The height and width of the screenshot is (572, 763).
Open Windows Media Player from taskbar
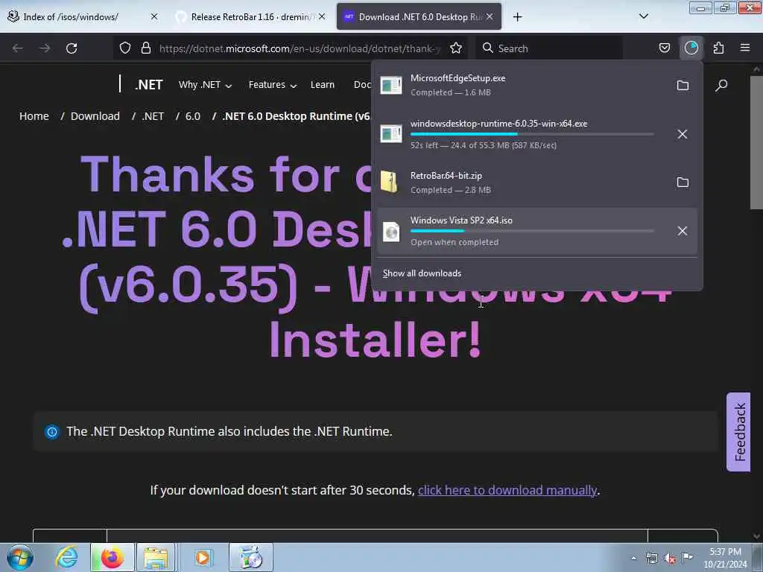tap(203, 557)
